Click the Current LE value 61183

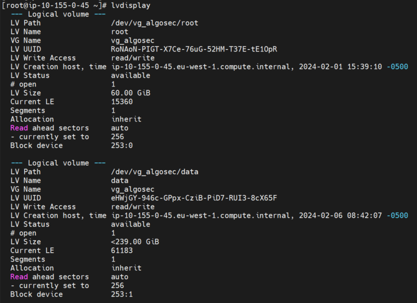click(122, 250)
